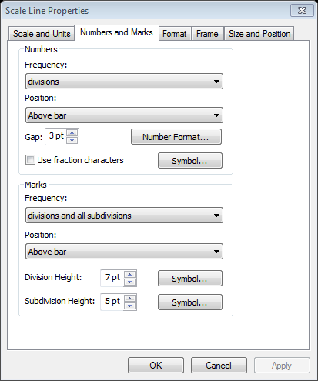Click the Number Format... button

click(x=176, y=137)
